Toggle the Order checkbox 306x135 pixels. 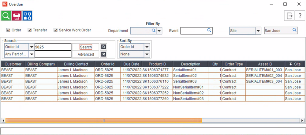(x=8, y=30)
